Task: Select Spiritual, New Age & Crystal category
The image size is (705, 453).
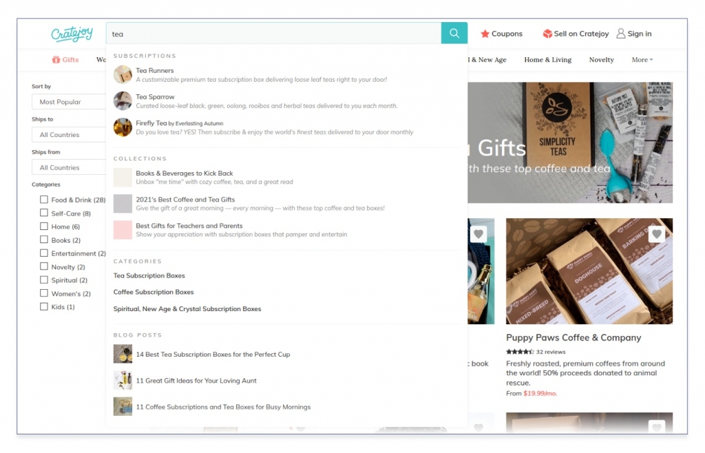Action: [187, 308]
